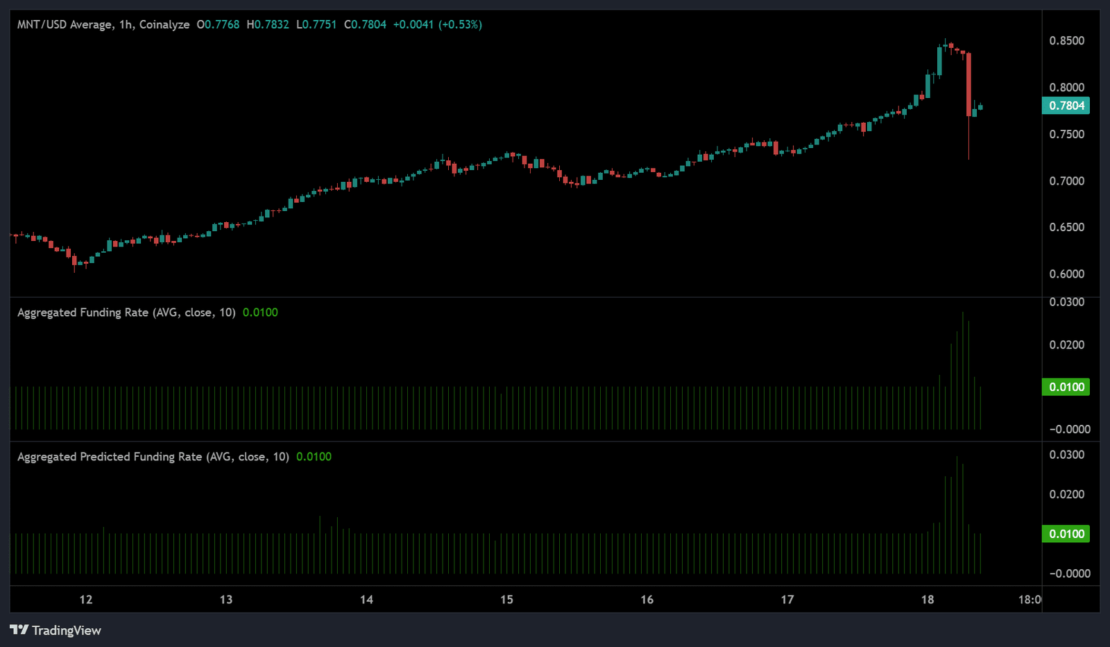
Task: Select the Aggregated Predicted Funding Rate title
Action: pyautogui.click(x=153, y=457)
